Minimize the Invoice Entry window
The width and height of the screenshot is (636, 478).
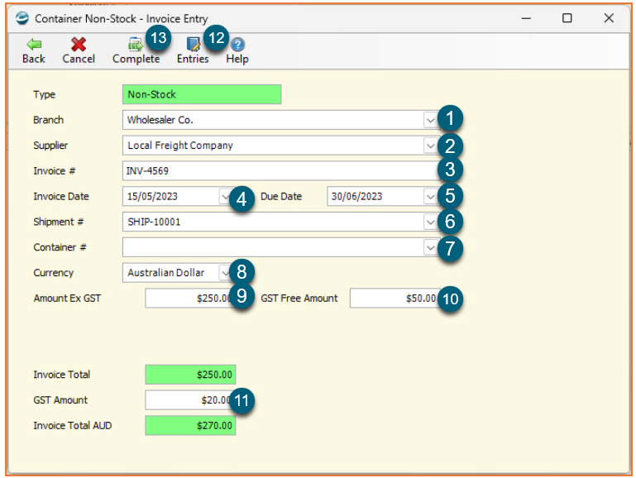[527, 18]
